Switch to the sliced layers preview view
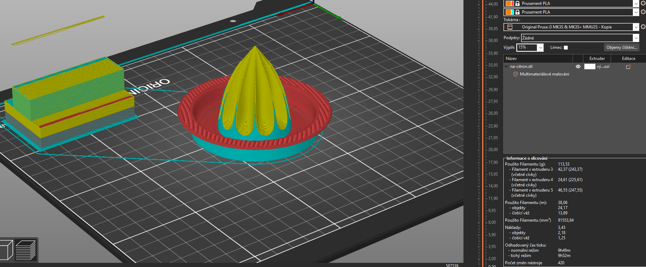The image size is (646, 267). tap(26, 250)
